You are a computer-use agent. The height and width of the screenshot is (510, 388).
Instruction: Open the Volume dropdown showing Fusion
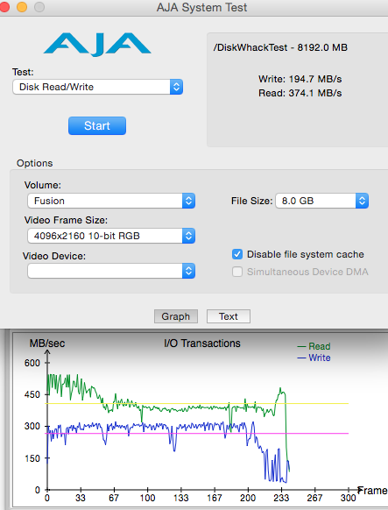point(111,201)
